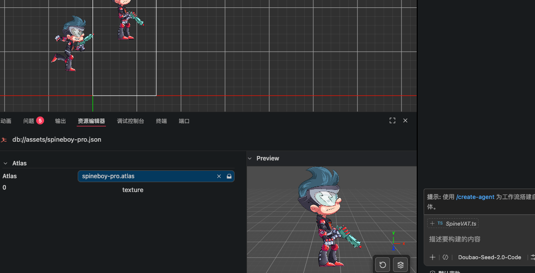Collapse the Atlas section

pos(5,163)
